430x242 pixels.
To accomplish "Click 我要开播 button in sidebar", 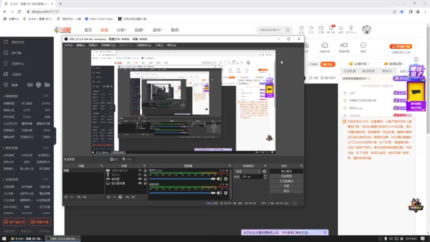I will [39, 222].
